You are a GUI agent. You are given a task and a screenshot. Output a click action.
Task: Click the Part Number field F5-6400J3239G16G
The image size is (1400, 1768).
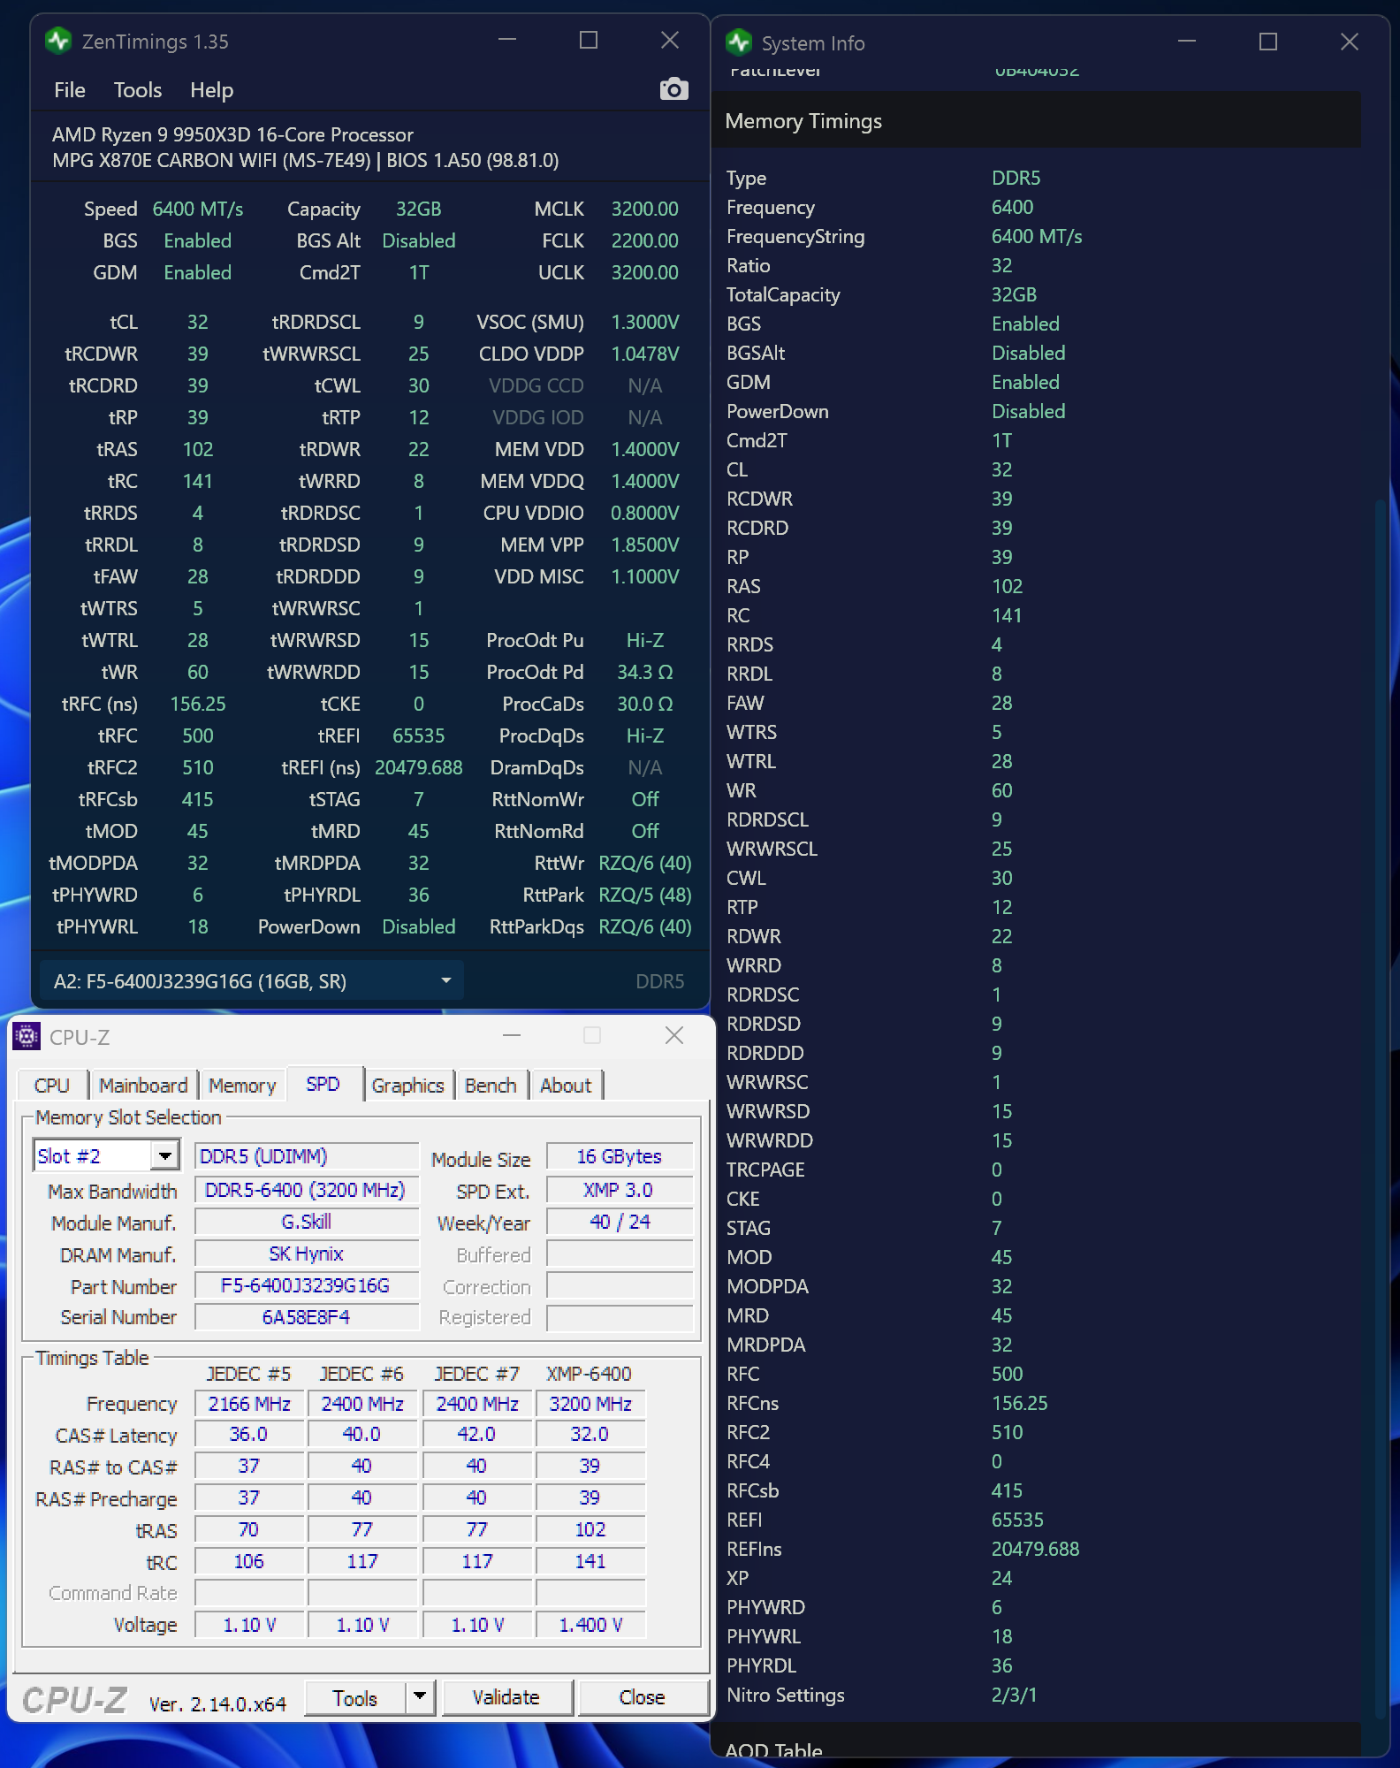[306, 1285]
